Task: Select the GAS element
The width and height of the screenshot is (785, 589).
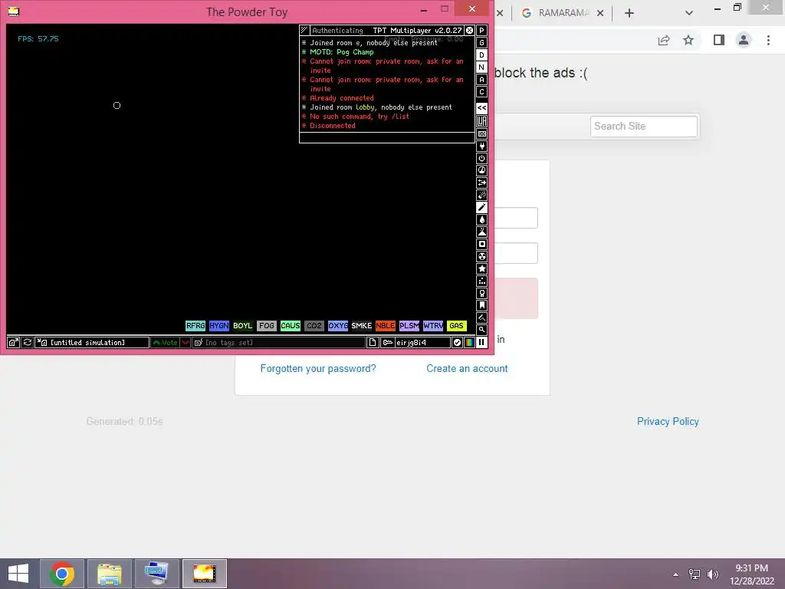Action: (457, 326)
